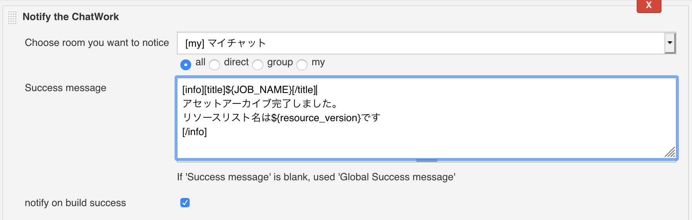Grab the textarea corner resize handle
The image size is (692, 220).
pyautogui.click(x=670, y=152)
